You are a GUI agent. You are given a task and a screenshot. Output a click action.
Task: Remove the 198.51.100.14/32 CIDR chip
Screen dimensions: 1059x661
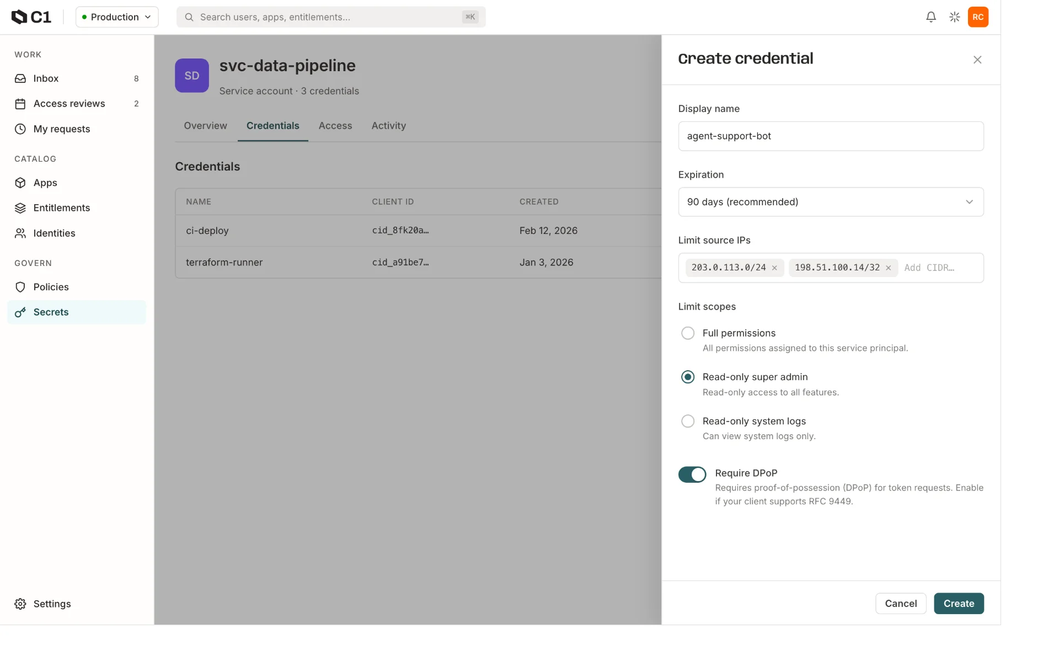point(888,268)
